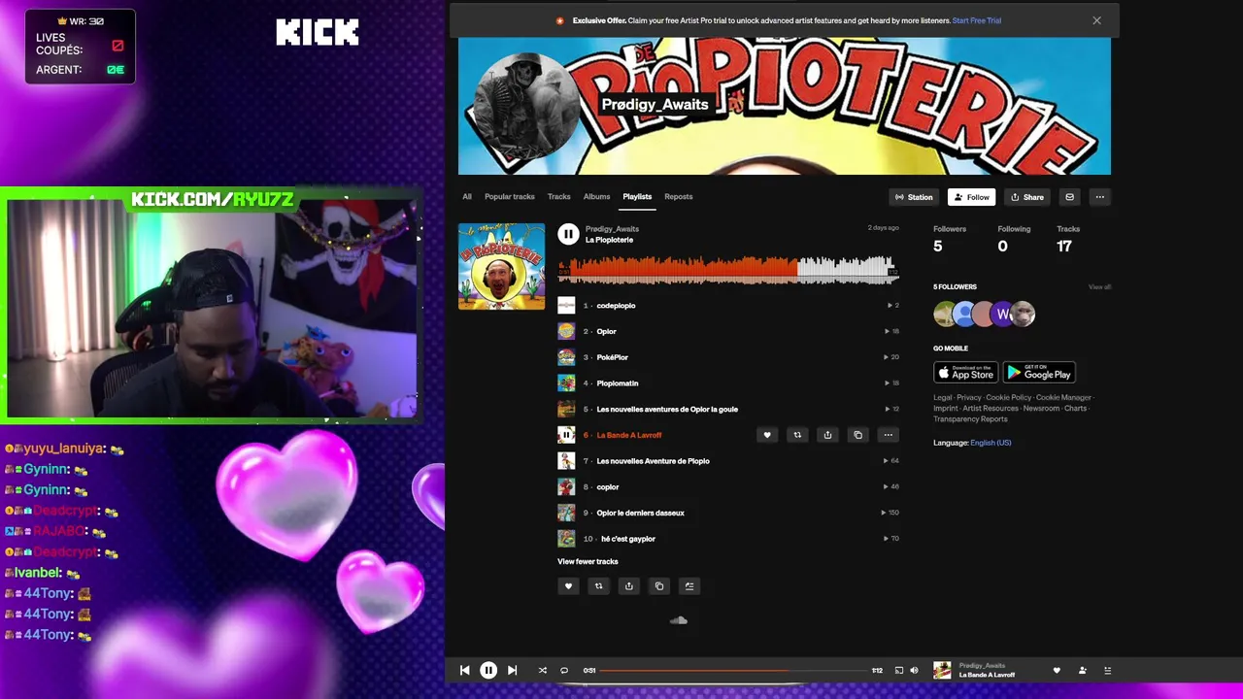Collapse list with View fewer tracks
This screenshot has width=1243, height=699.
click(588, 561)
